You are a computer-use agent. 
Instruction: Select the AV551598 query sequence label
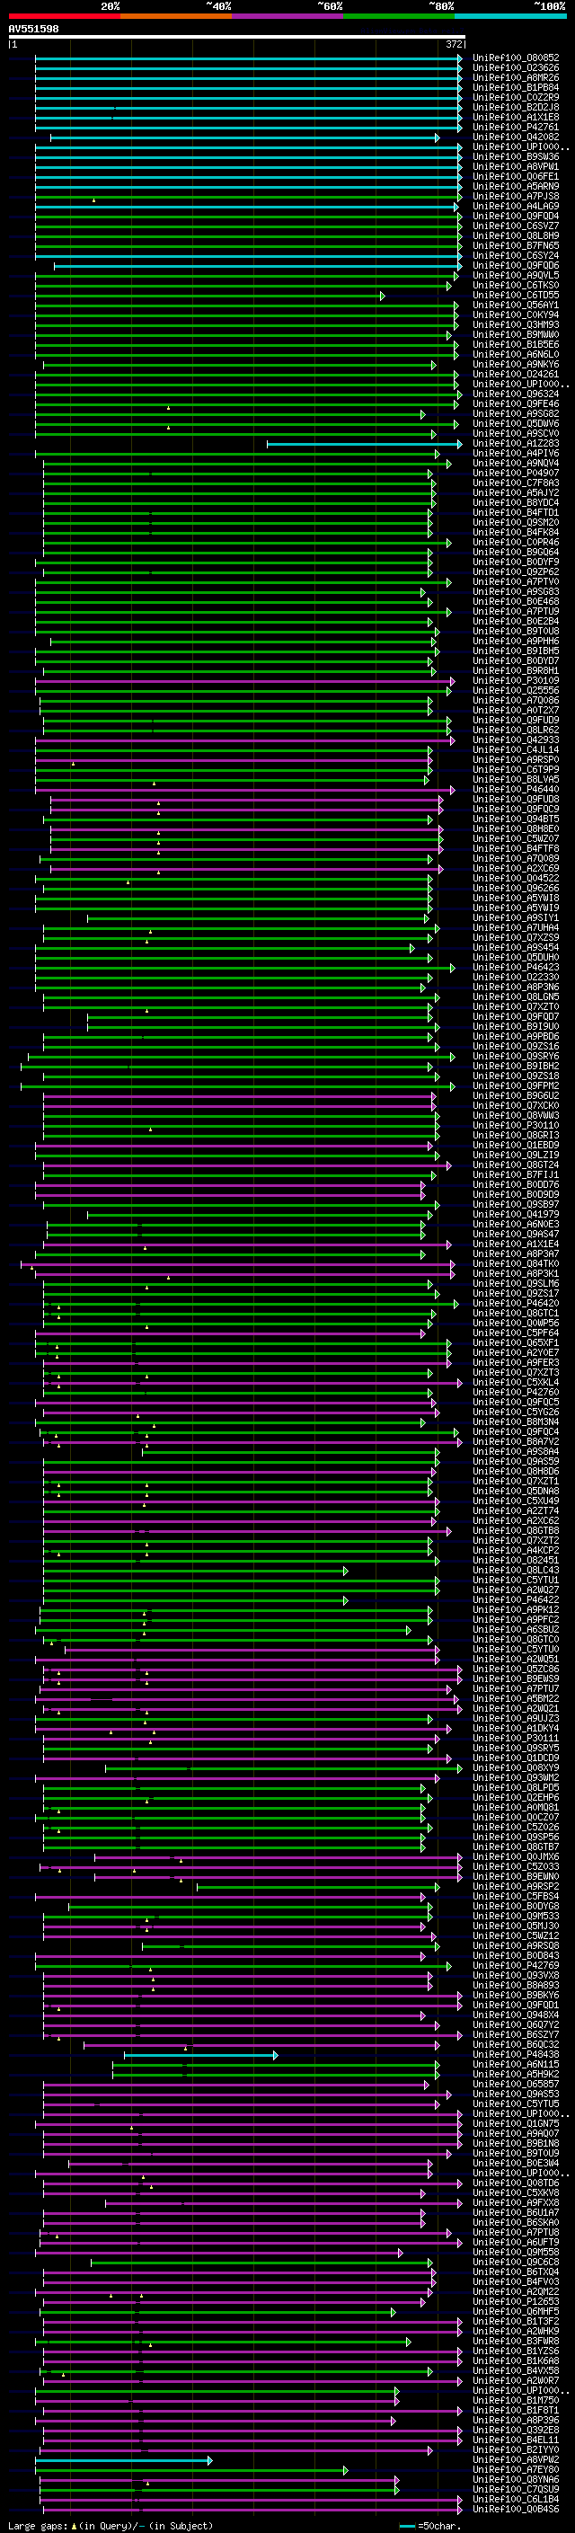coord(33,29)
